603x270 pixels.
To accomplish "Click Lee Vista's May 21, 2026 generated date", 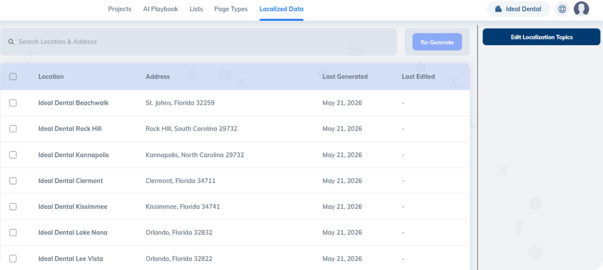I will click(x=342, y=258).
